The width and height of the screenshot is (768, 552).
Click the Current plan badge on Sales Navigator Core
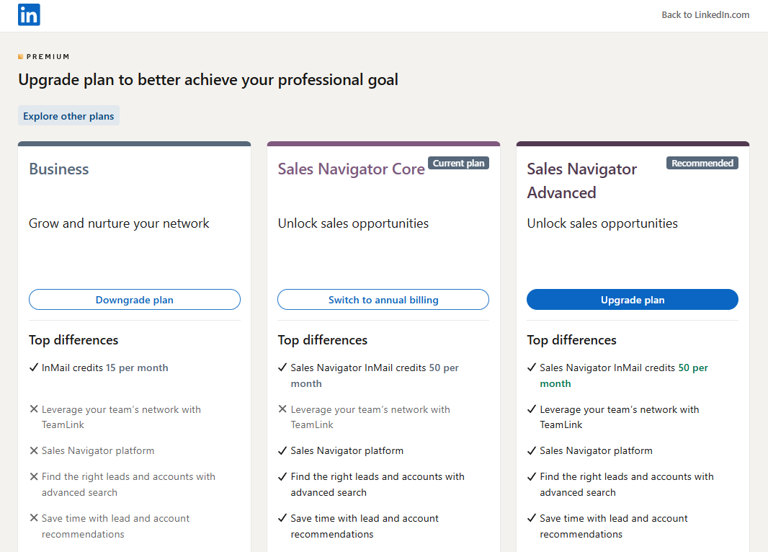coord(458,163)
